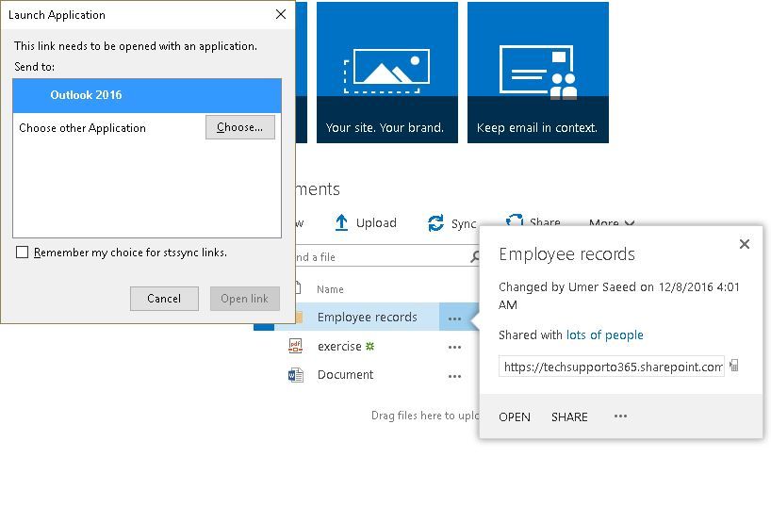Tick Remember my choice for stssync links
The image size is (771, 506).
22,253
